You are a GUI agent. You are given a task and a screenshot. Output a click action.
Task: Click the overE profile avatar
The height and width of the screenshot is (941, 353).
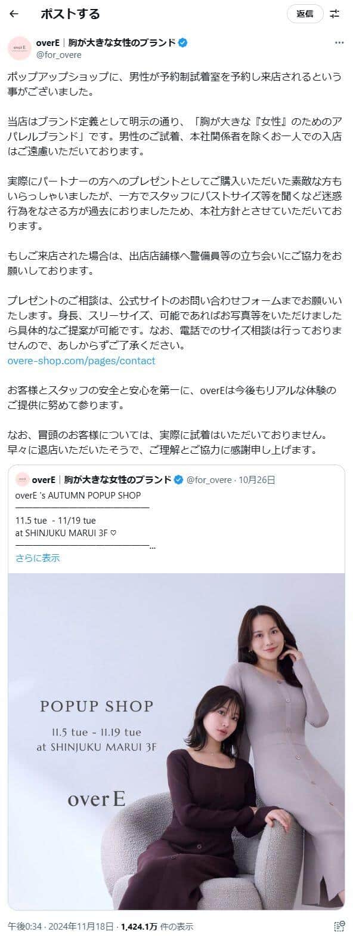19,48
